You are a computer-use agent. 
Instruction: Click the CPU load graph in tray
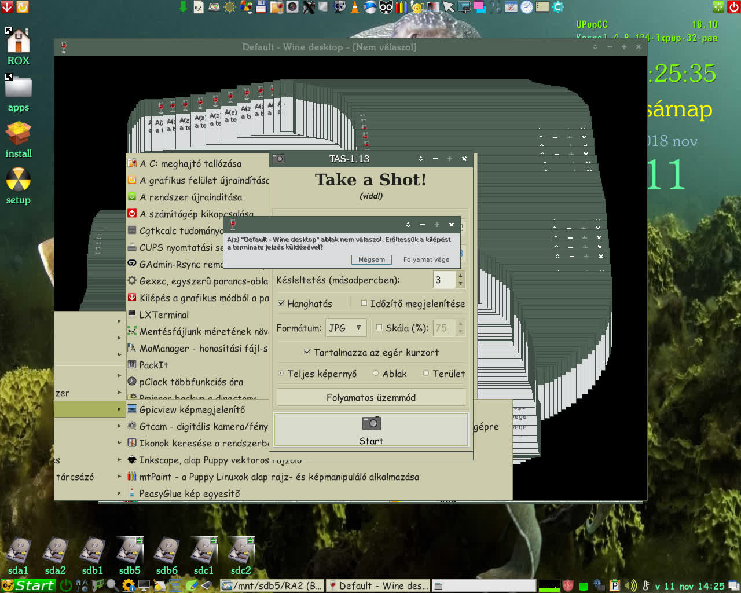click(549, 585)
